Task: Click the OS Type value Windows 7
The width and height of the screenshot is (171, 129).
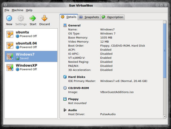Action: [x=108, y=33]
